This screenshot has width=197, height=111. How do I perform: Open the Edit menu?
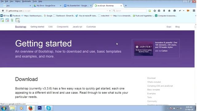[x=7, y=1]
